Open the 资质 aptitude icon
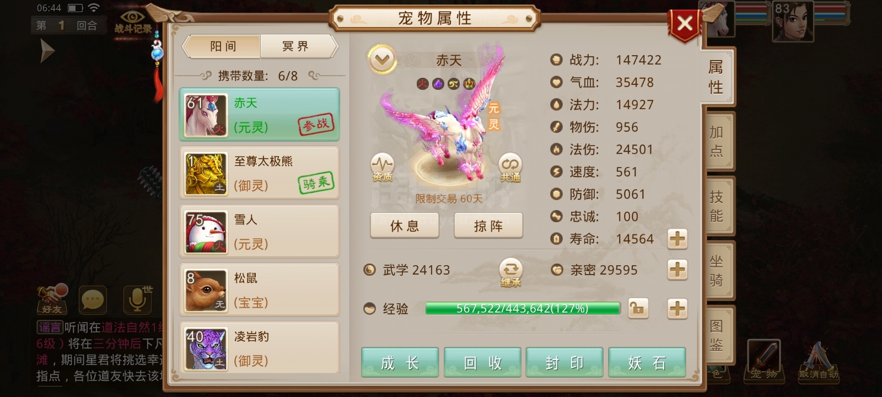This screenshot has width=882, height=397. 382,167
